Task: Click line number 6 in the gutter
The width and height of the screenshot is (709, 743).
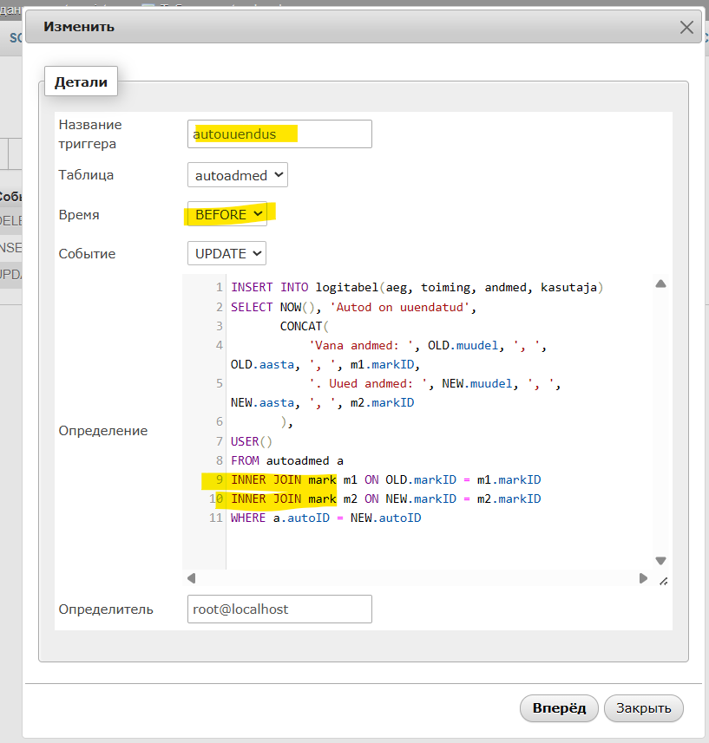Action: pos(219,421)
